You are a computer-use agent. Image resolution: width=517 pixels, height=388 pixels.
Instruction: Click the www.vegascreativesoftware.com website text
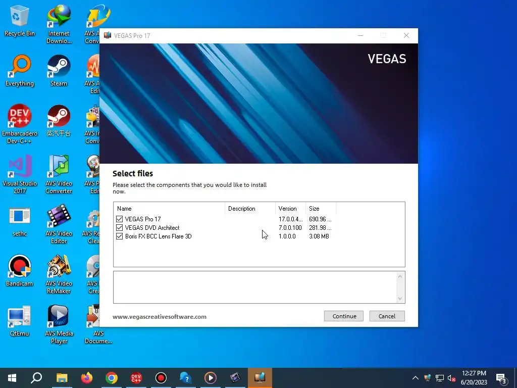coord(160,317)
